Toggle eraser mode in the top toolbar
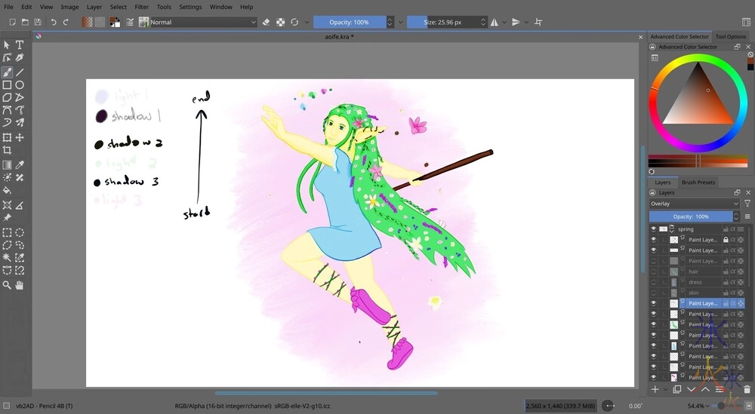 [x=266, y=22]
